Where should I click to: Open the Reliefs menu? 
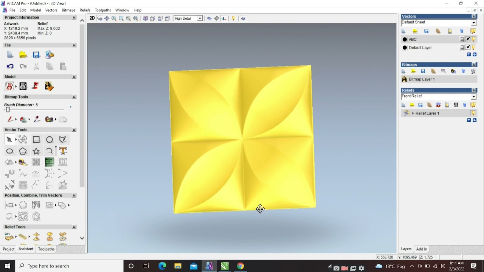(85, 10)
